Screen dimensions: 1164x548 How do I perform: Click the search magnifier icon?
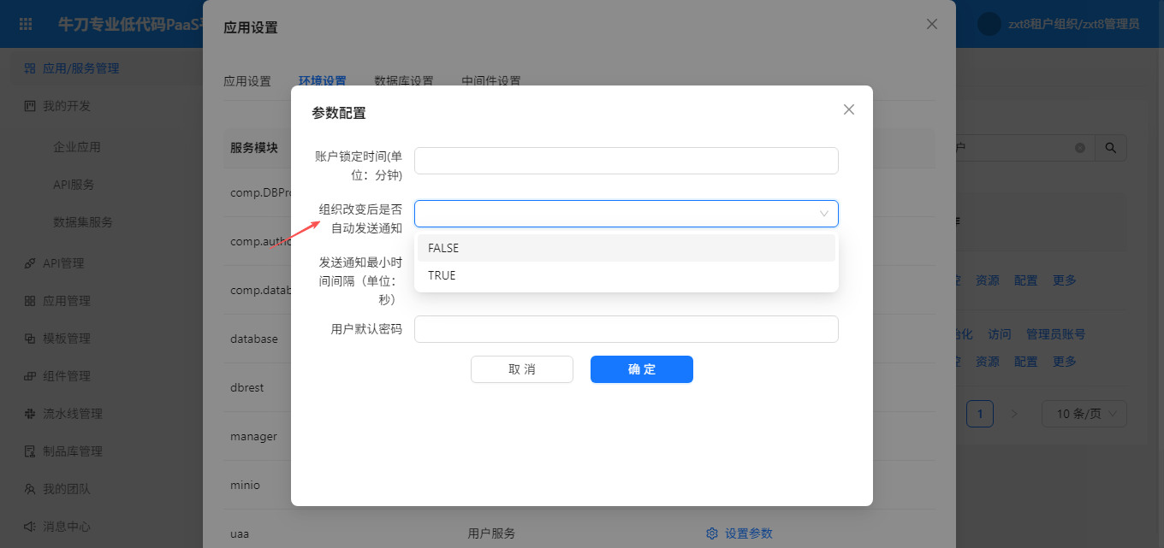(x=1111, y=148)
